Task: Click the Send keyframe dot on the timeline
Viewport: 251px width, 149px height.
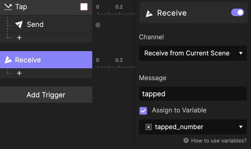Action: [x=98, y=25]
